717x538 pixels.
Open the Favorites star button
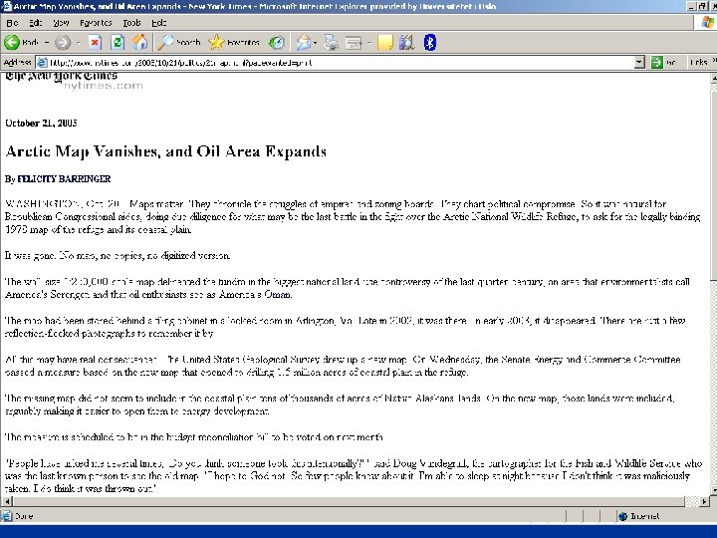[x=216, y=43]
